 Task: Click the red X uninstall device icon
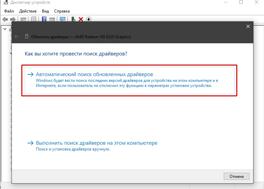81,19
